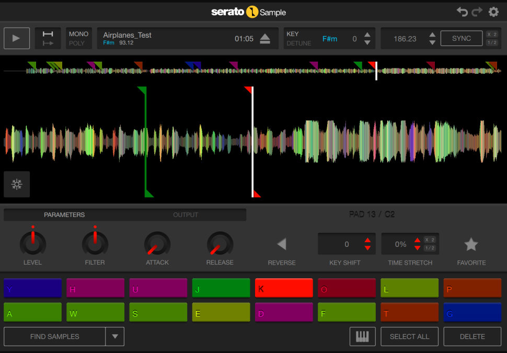Click the SELECT ALL button
This screenshot has width=507, height=353.
409,337
